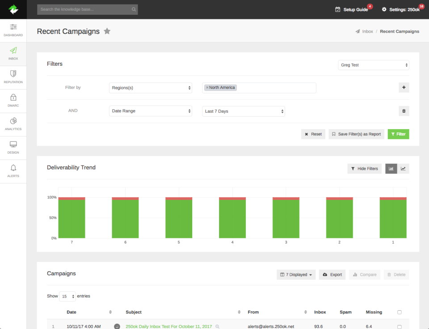This screenshot has height=329, width=429.
Task: Open the Analytics pie chart section
Action: coord(13,125)
